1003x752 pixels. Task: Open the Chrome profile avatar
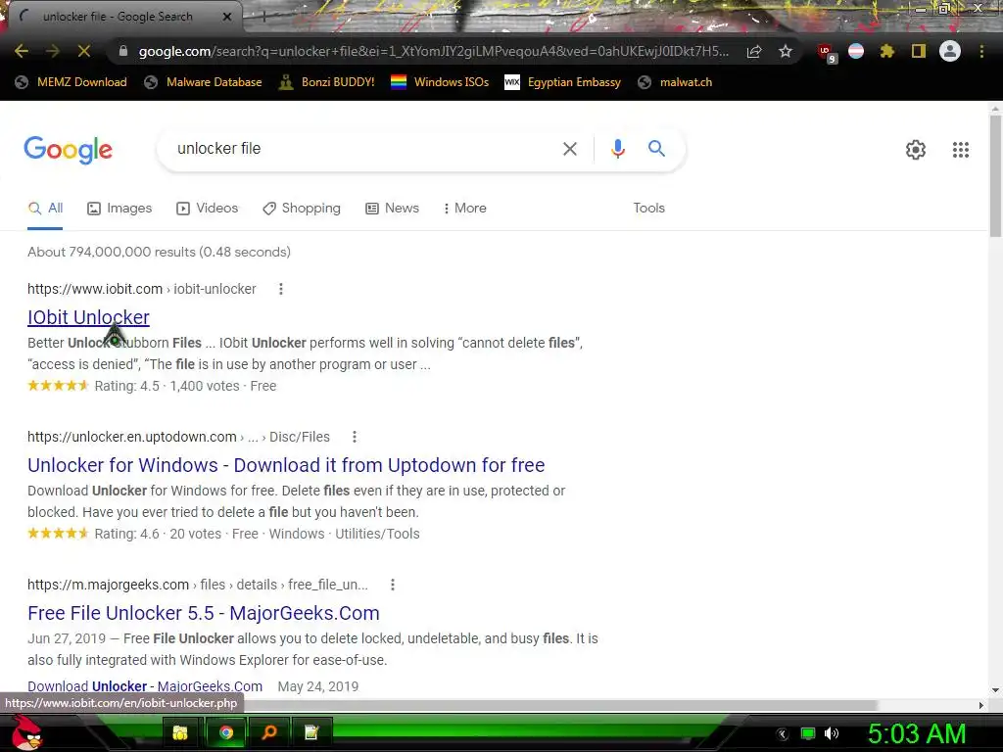pyautogui.click(x=950, y=51)
